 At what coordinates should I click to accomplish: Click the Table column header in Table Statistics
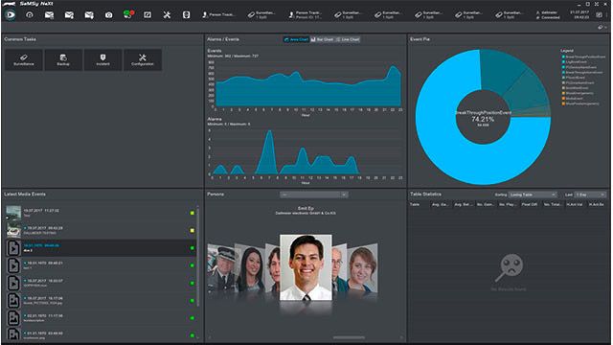pyautogui.click(x=415, y=204)
